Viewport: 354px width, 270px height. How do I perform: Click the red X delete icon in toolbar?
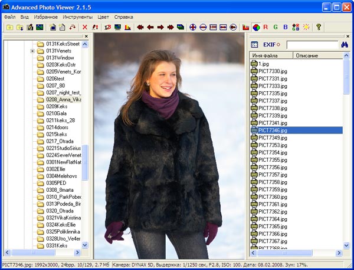(x=84, y=27)
